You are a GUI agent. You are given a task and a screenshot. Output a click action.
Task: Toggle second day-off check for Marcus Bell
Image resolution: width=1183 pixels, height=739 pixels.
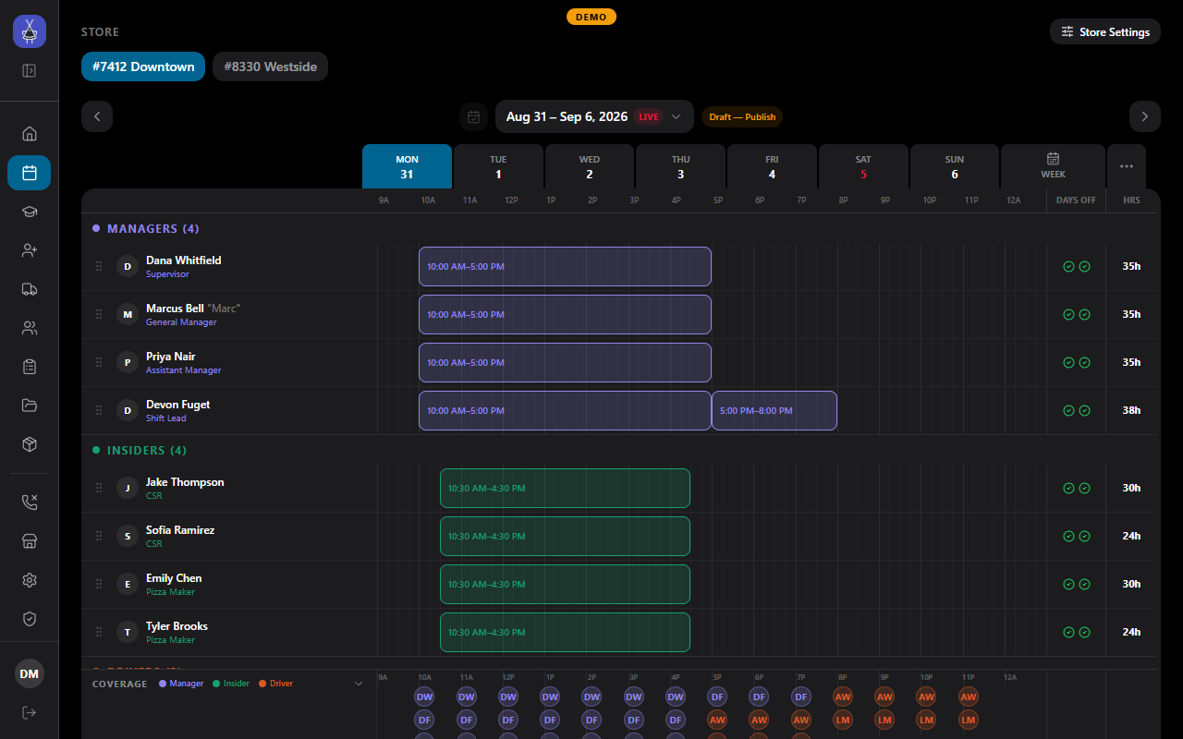coord(1085,314)
